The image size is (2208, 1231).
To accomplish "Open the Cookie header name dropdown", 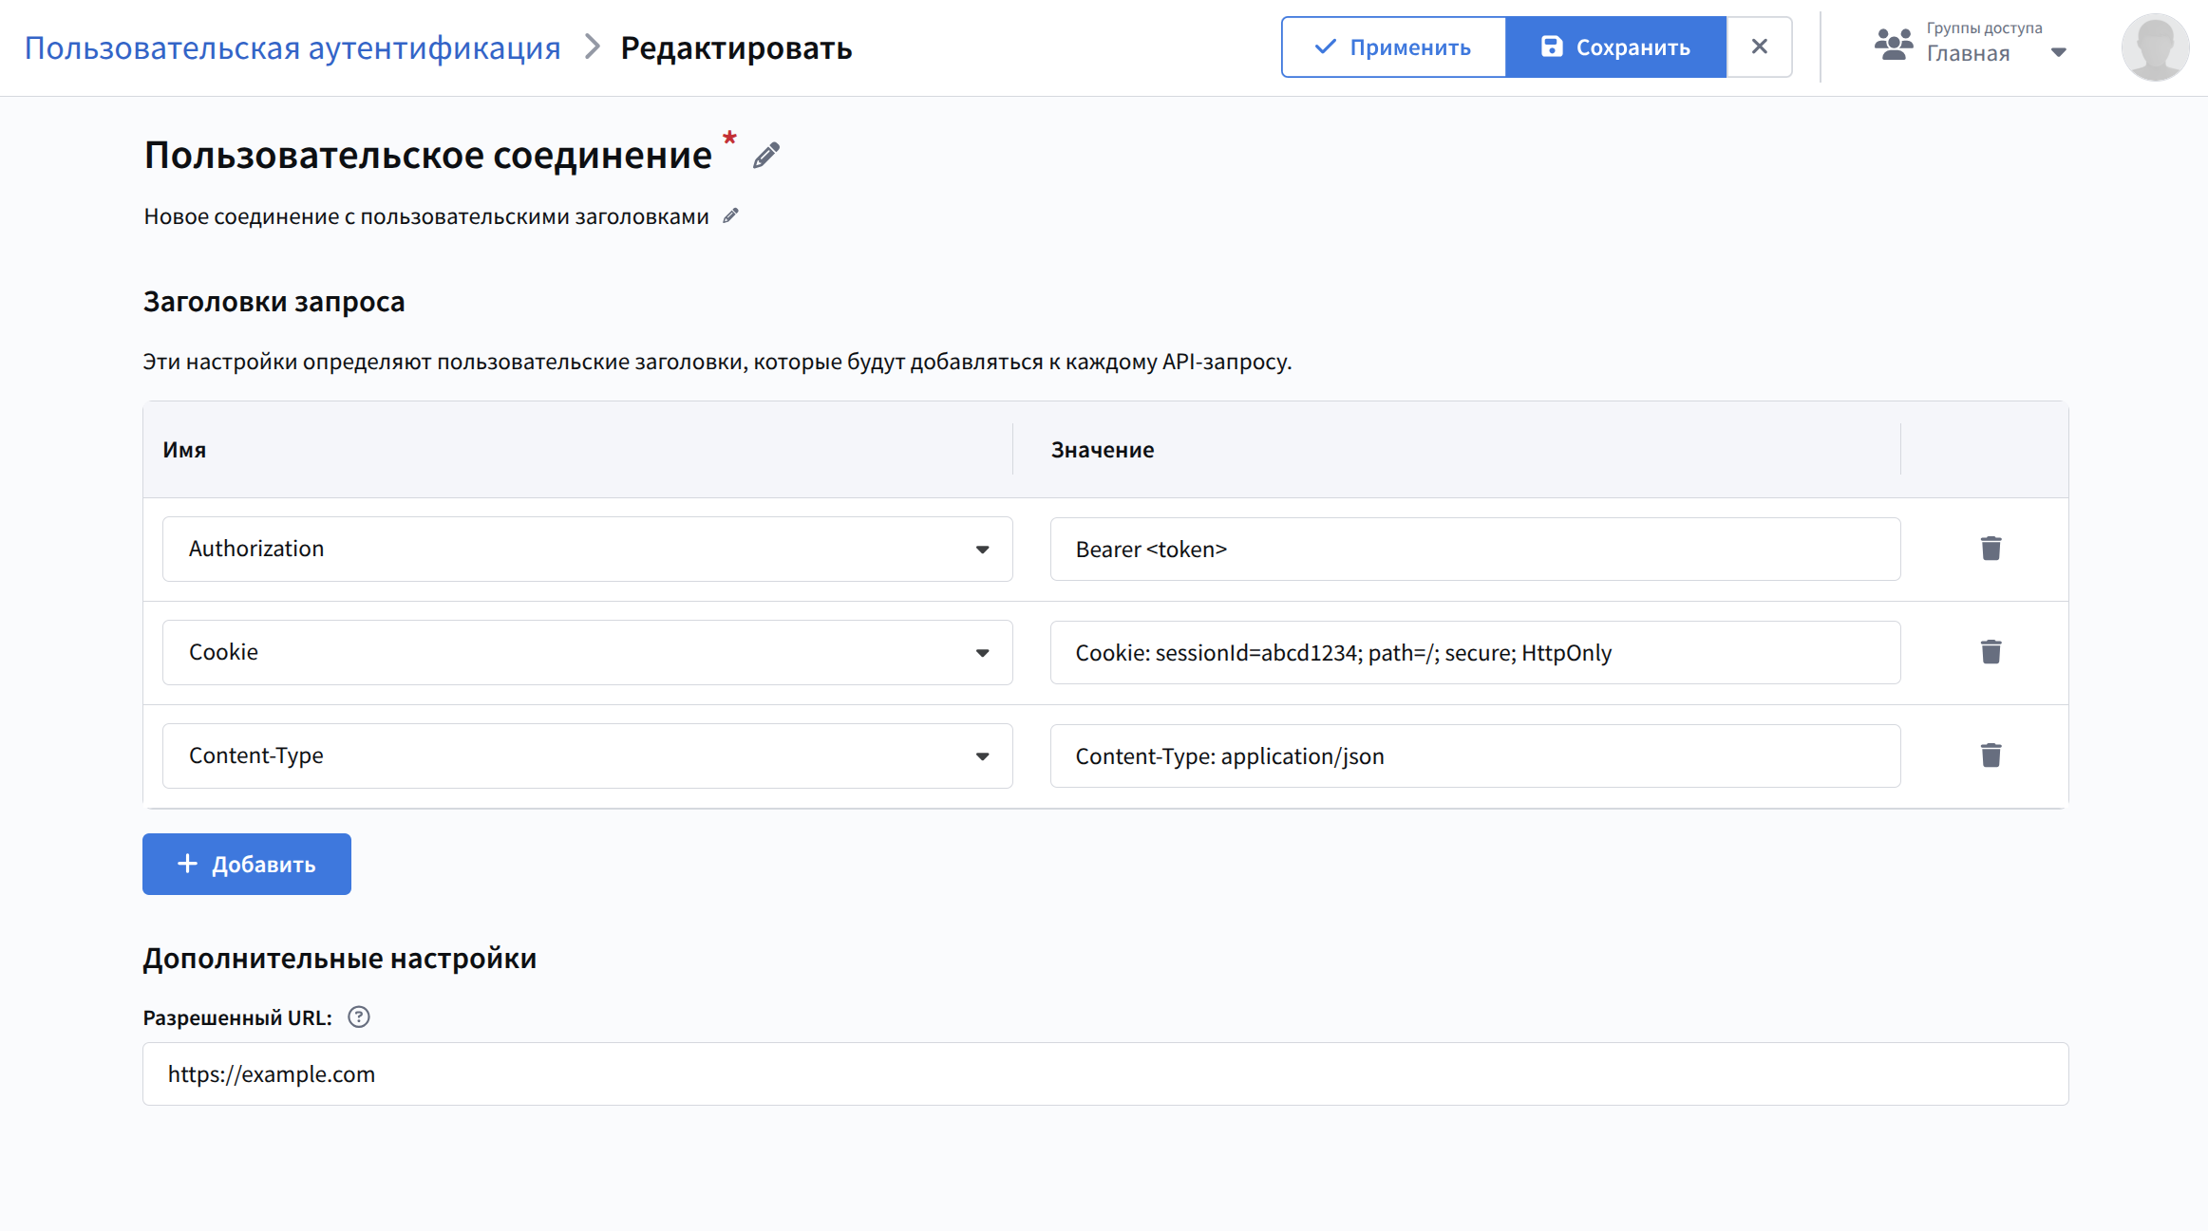I will pyautogui.click(x=982, y=653).
